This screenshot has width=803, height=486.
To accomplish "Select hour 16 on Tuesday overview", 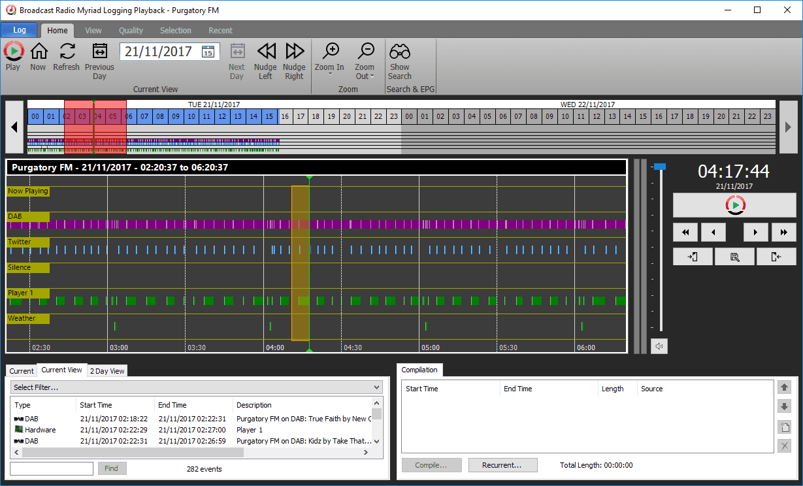I will point(285,117).
